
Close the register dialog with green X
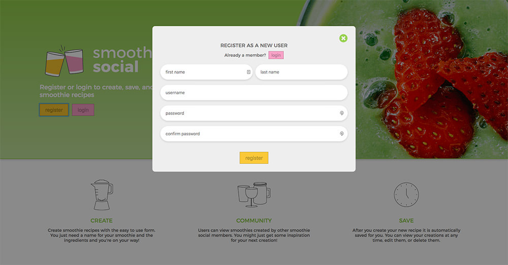click(x=343, y=39)
